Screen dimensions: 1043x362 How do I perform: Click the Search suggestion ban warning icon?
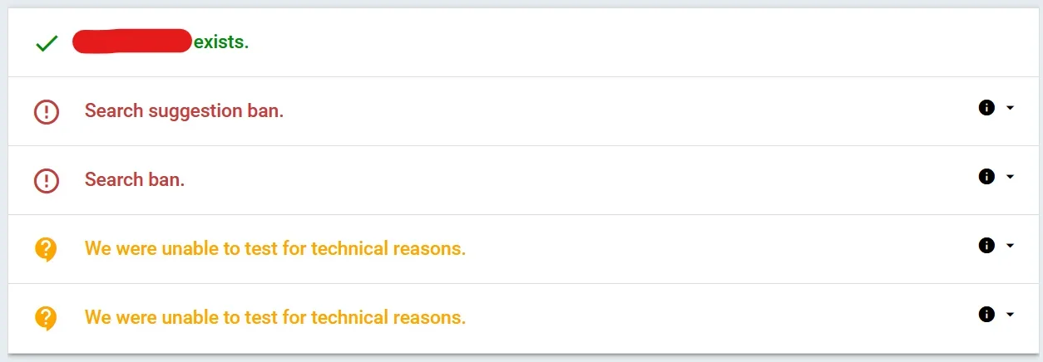47,111
